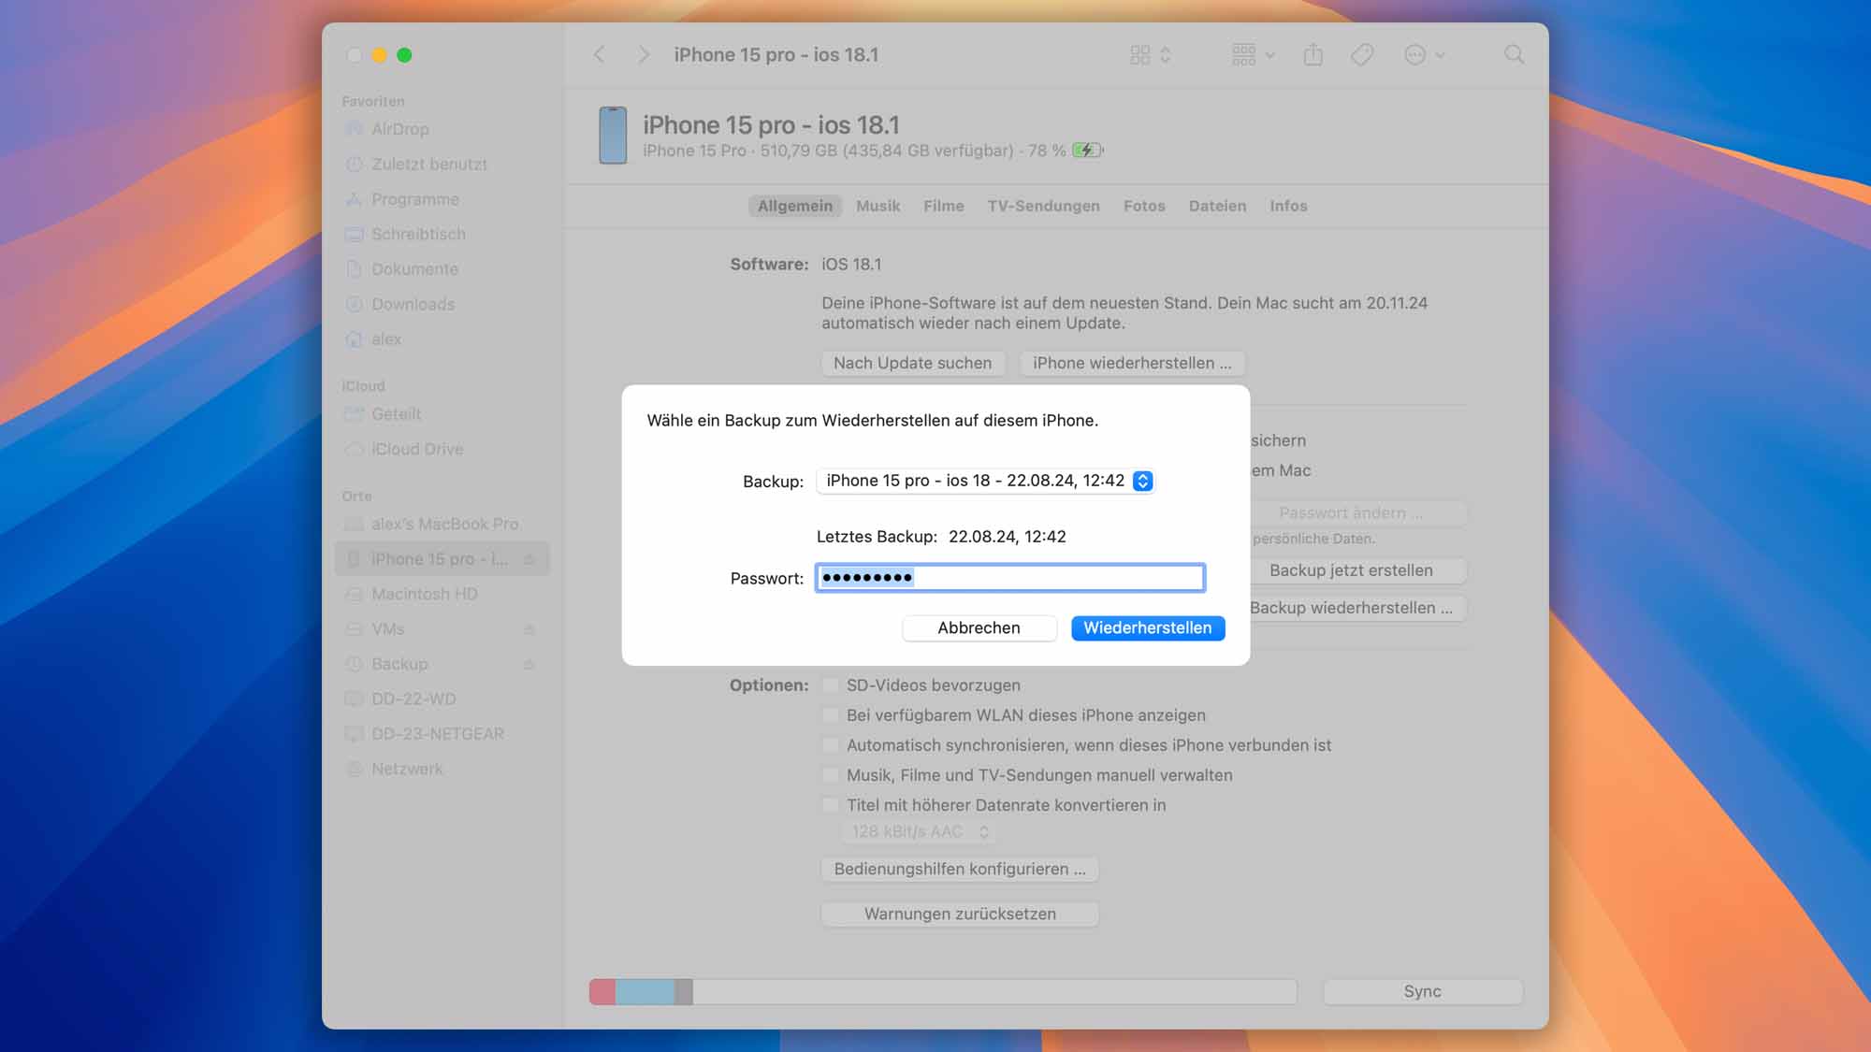The image size is (1871, 1052).
Task: Open Downloads in the sidebar
Action: 413,304
